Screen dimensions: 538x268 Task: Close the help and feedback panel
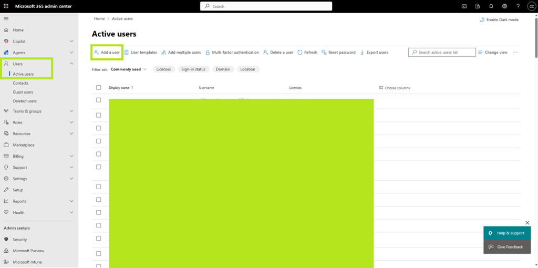(527, 223)
